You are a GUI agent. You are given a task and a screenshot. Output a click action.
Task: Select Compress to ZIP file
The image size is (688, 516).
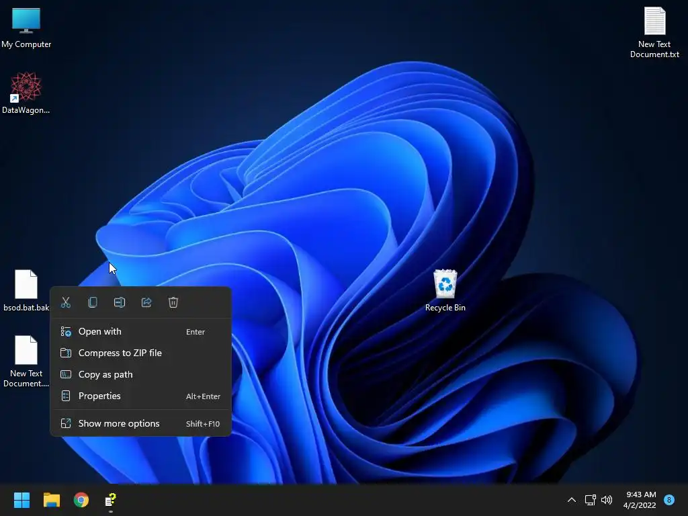pyautogui.click(x=141, y=353)
